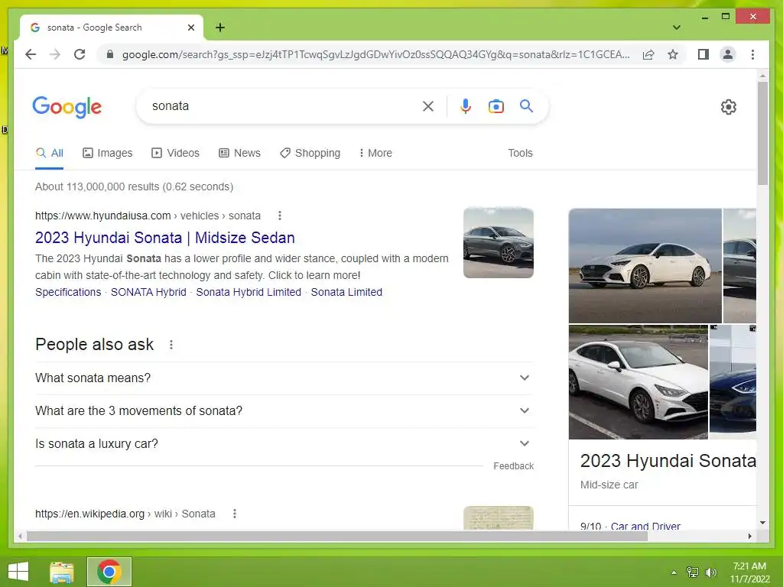The image size is (783, 587).
Task: Click the horizontal scrollbar thumb
Action: (x=337, y=536)
